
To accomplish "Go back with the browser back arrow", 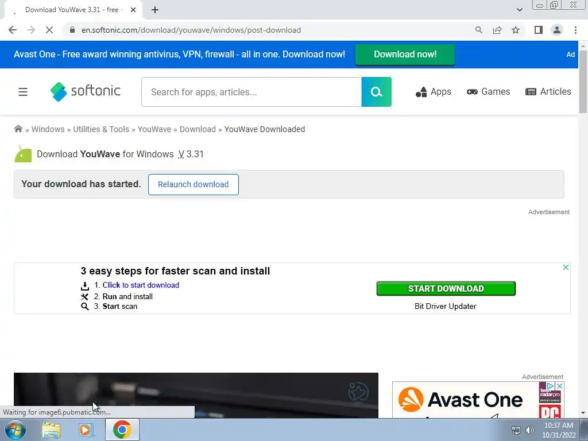I will [13, 30].
